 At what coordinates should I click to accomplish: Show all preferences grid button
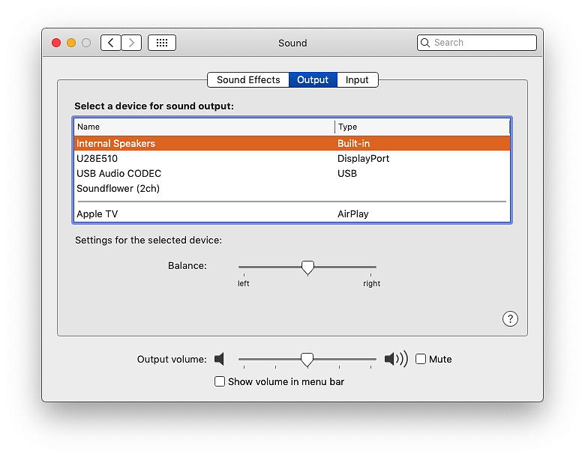pos(162,43)
